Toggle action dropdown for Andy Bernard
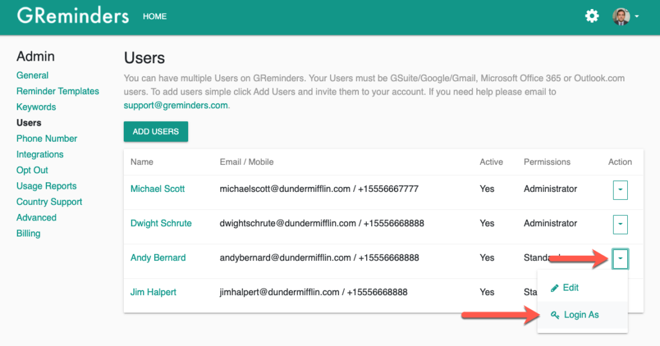This screenshot has height=346, width=660. 620,259
